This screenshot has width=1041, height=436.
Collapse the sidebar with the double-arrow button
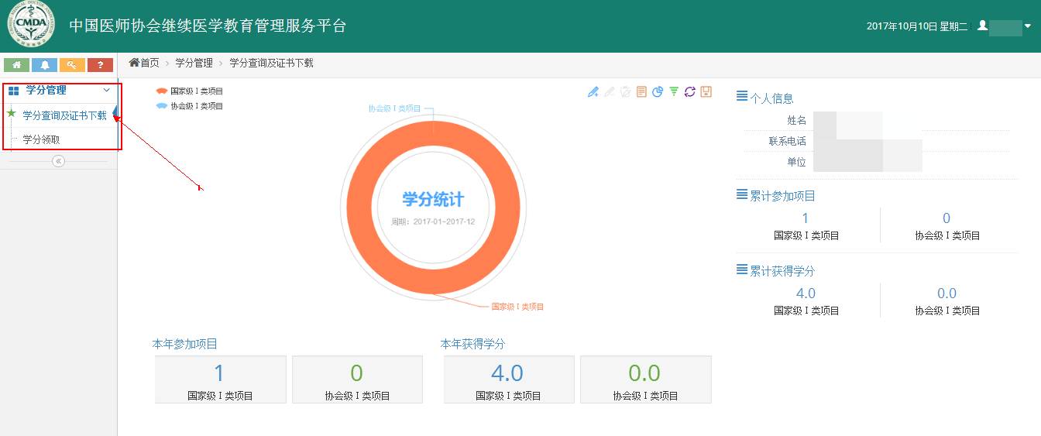(x=58, y=161)
